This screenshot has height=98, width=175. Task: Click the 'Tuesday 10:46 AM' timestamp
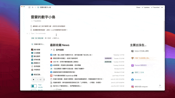click(x=119, y=65)
